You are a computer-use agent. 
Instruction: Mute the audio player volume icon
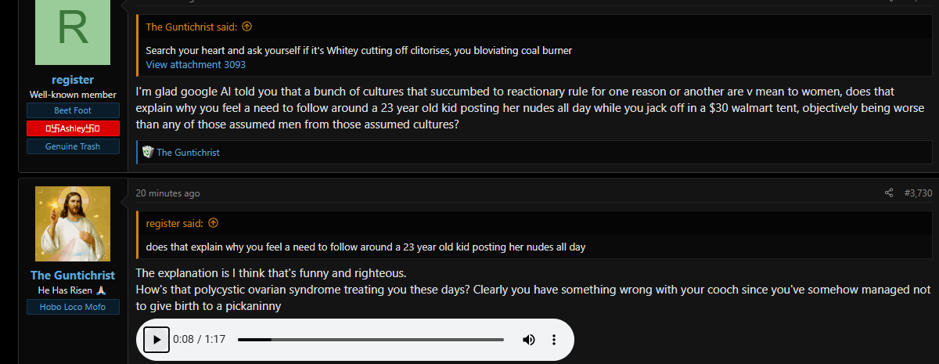(529, 340)
